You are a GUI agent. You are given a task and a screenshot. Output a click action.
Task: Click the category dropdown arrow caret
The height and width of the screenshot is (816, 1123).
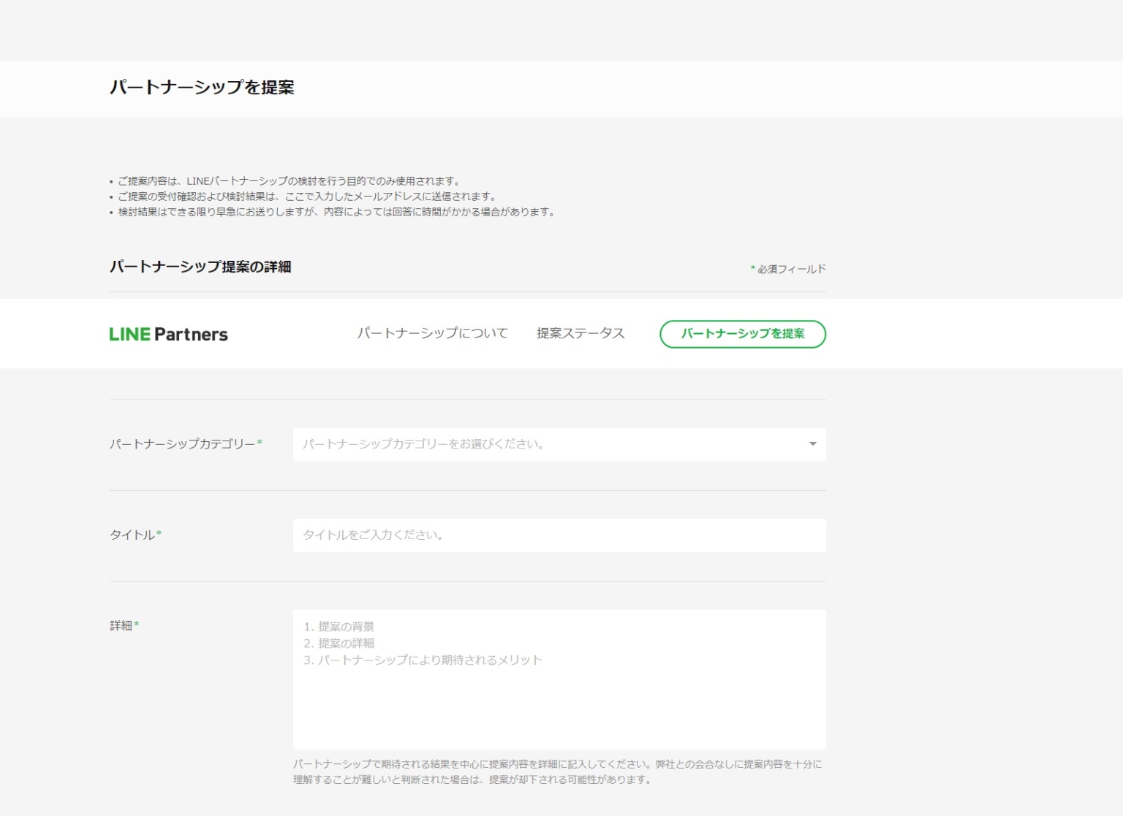[812, 444]
